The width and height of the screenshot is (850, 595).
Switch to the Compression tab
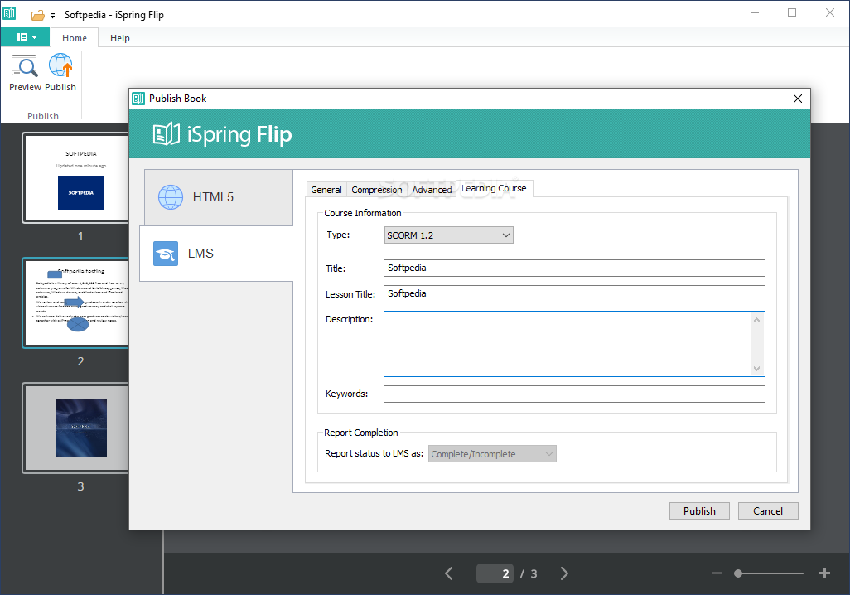point(377,189)
